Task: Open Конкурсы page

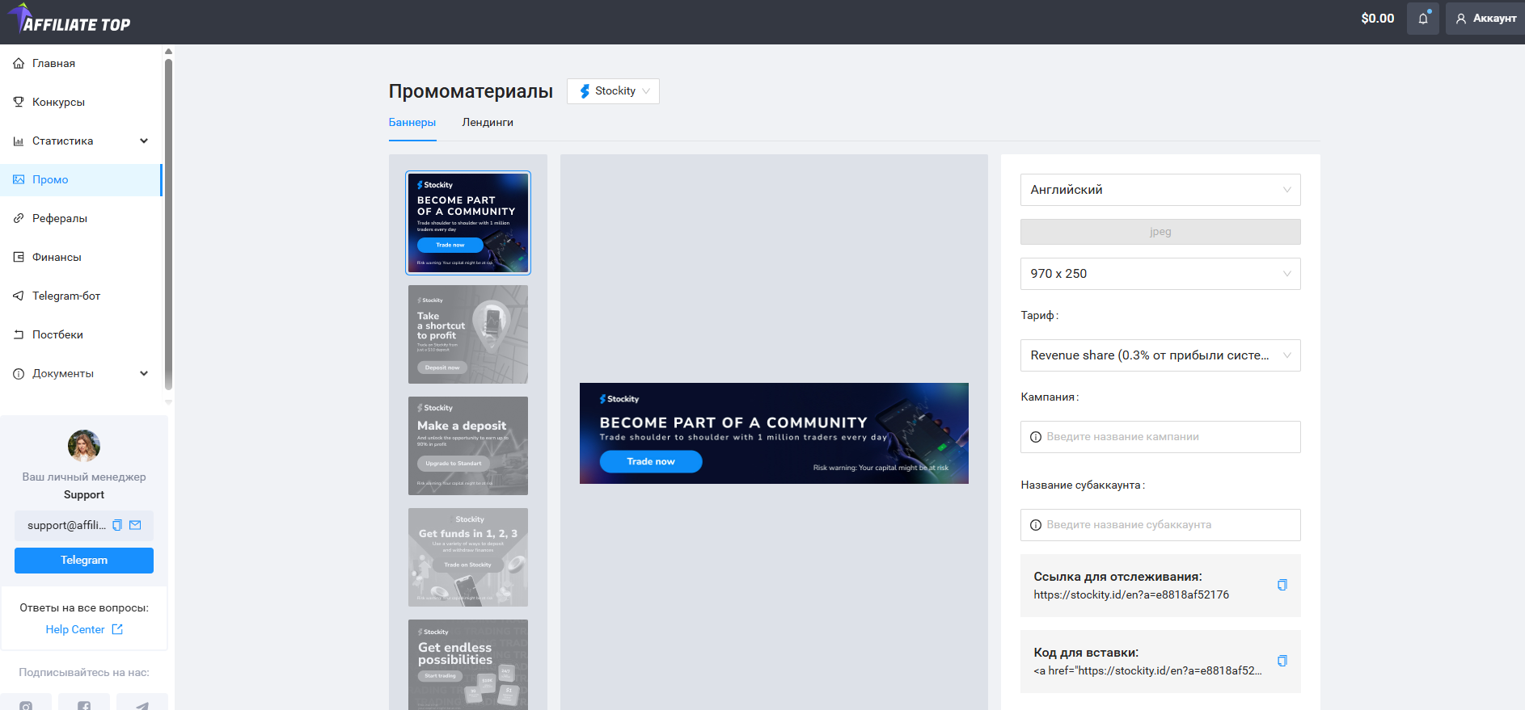Action: [x=81, y=102]
